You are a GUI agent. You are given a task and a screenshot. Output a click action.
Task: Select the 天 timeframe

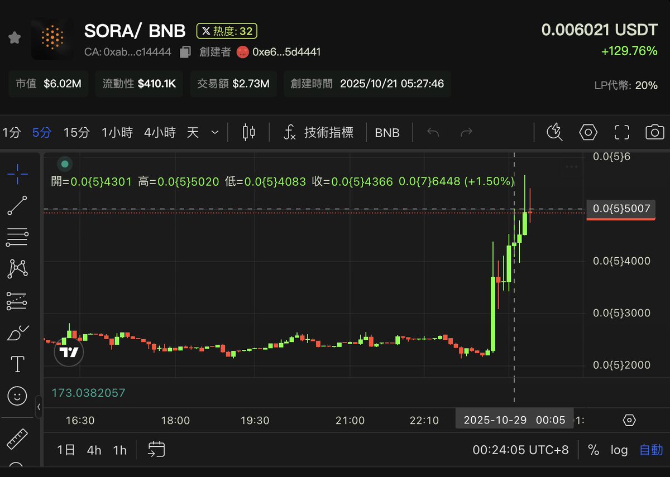(193, 133)
